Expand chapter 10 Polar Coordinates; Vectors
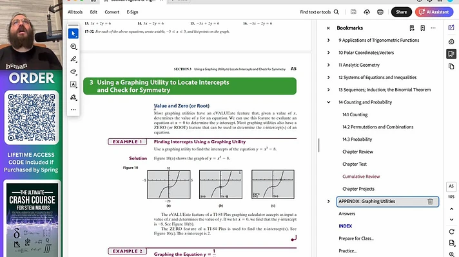The height and width of the screenshot is (257, 459). [x=328, y=53]
